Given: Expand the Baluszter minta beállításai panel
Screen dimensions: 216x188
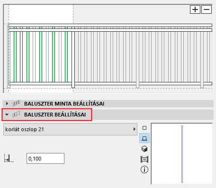Looking at the screenshot, I should pyautogui.click(x=7, y=104).
